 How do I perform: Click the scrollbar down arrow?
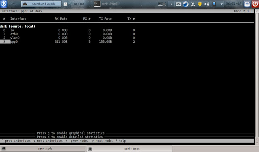(x=257, y=143)
